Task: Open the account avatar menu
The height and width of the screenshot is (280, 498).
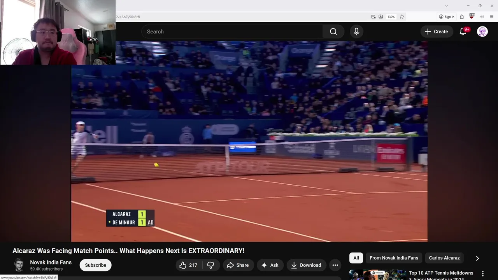Action: (482, 31)
